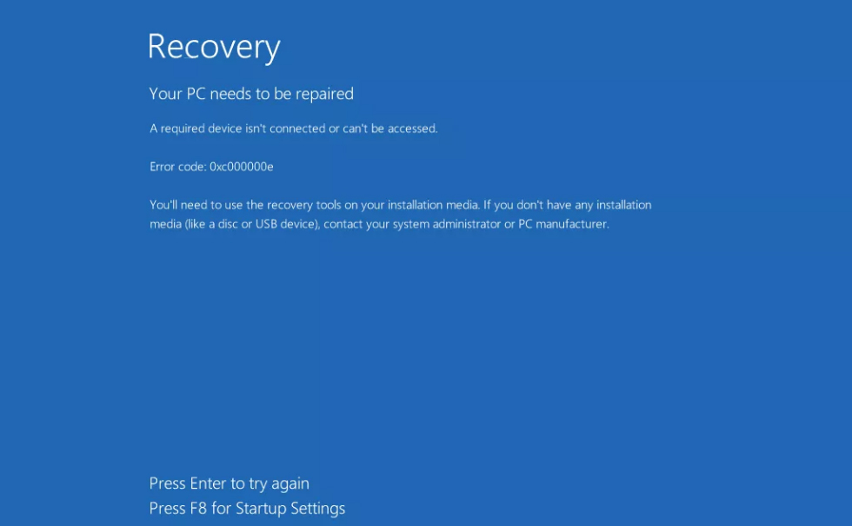
Task: Click the words "system administrator"
Action: (447, 224)
